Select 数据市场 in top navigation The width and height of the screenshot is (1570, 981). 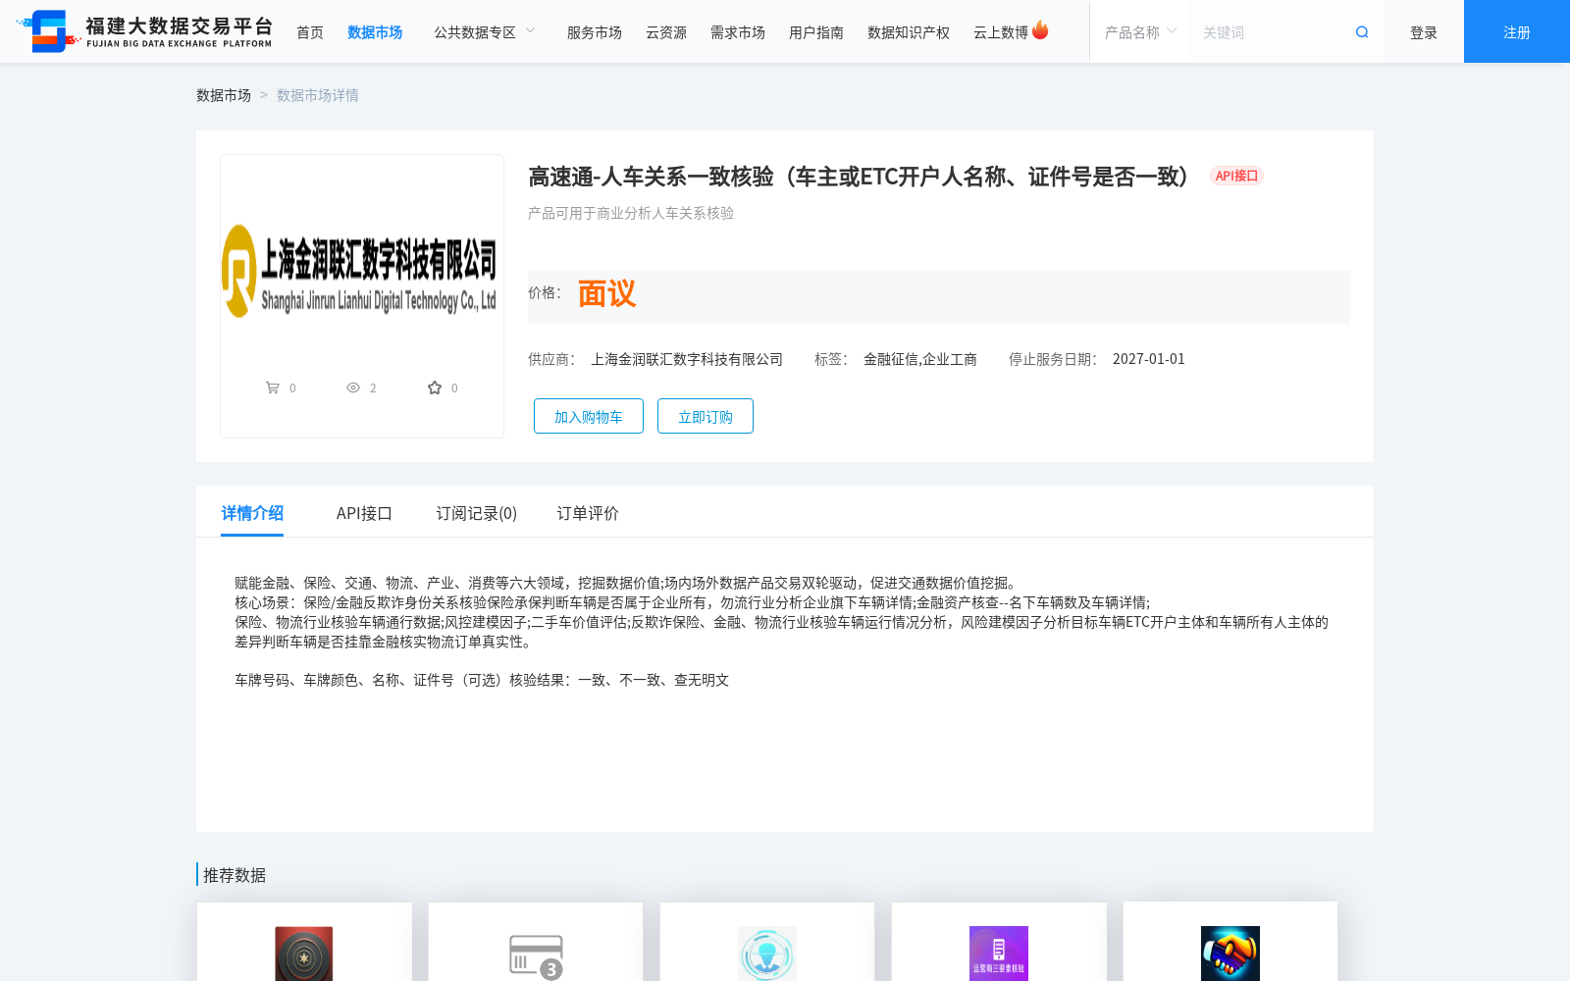pos(375,32)
